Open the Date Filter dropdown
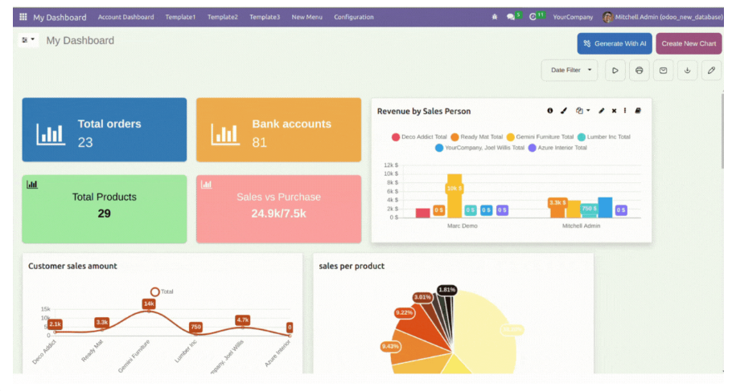Image resolution: width=732 pixels, height=391 pixels. click(x=570, y=71)
